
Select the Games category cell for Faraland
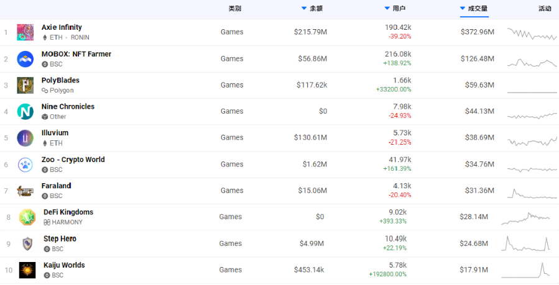[232, 191]
